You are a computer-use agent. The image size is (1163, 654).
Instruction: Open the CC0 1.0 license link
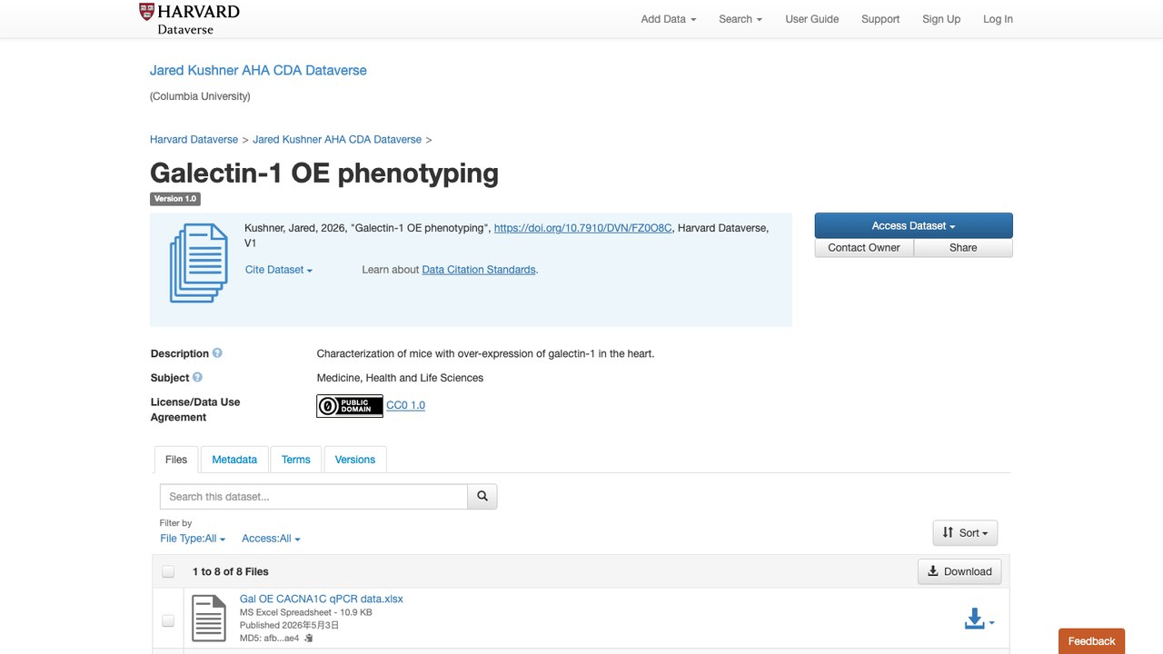[x=406, y=405]
